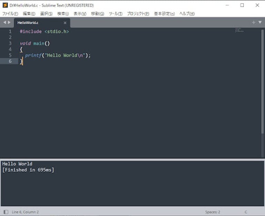The height and width of the screenshot is (216, 265).
Task: Go to previous tab with left arrow
Action: [5, 22]
